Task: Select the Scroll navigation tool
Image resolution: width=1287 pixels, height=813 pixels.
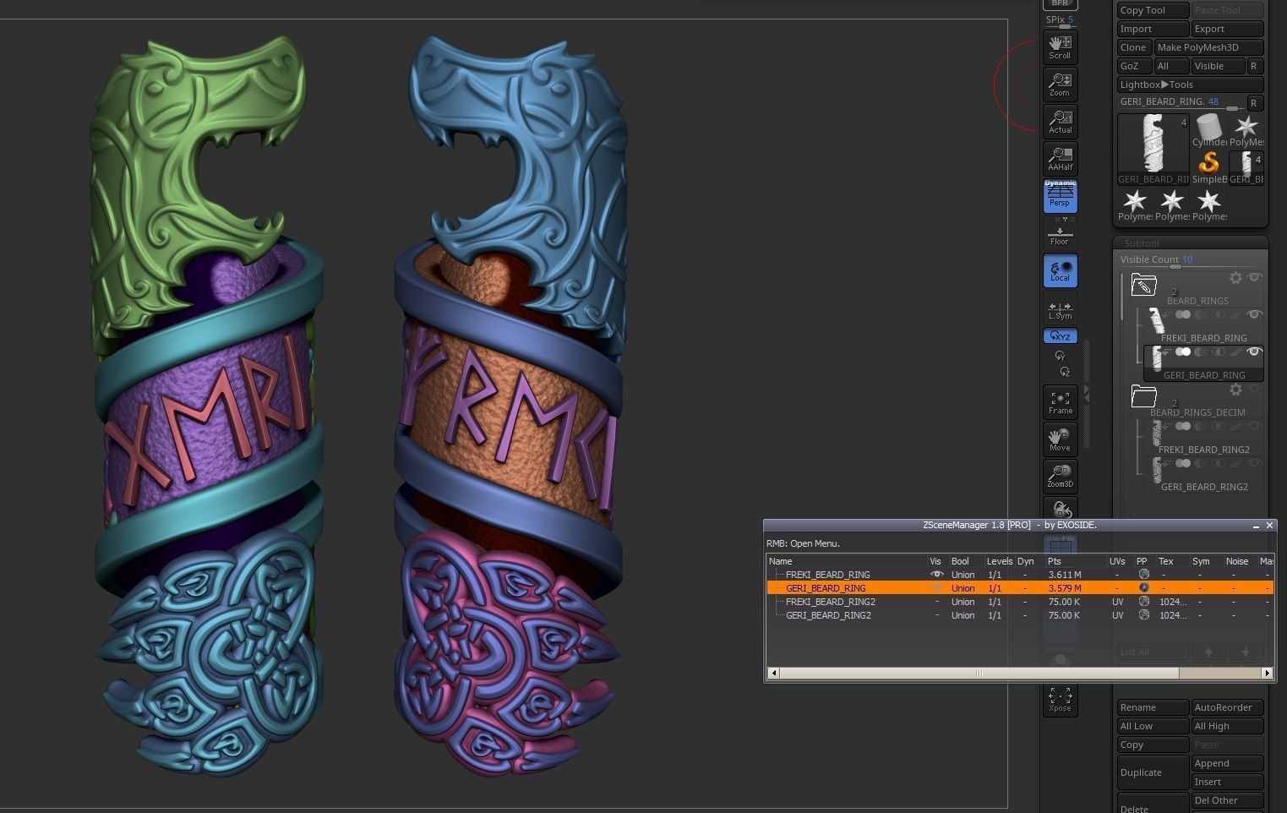Action: (x=1060, y=47)
